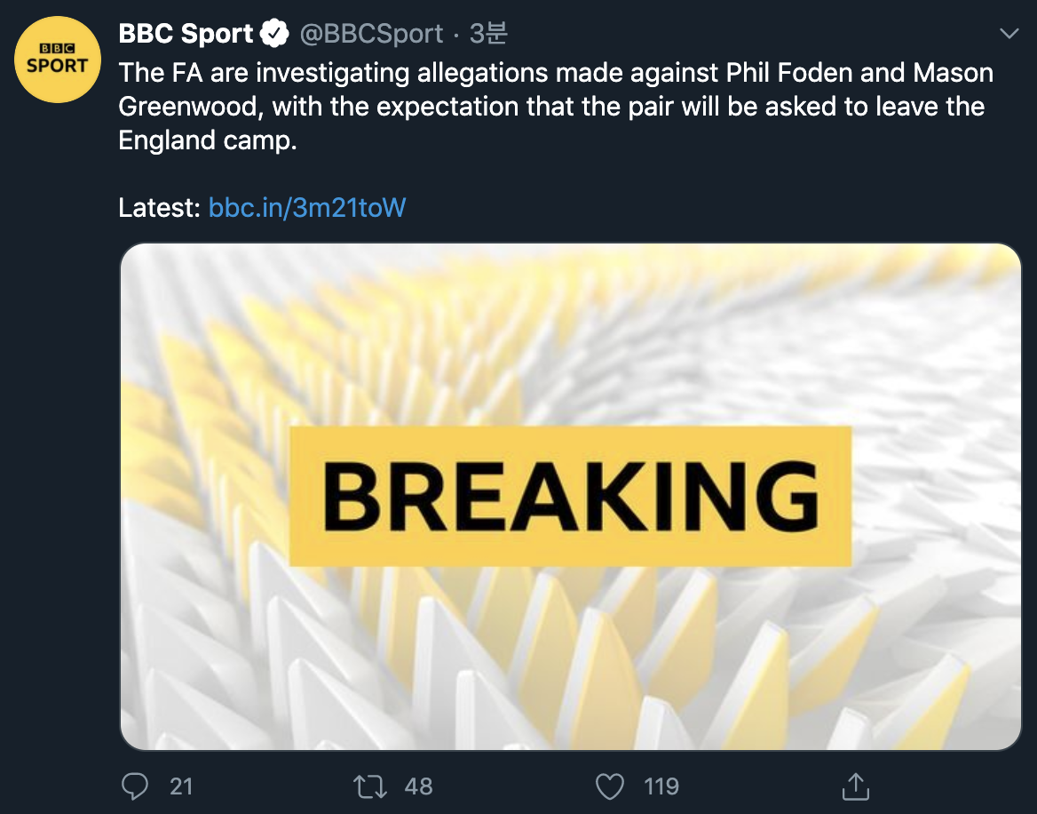Click the words "England camp" in the tweet
Screen dimensions: 1037x814
click(x=207, y=140)
